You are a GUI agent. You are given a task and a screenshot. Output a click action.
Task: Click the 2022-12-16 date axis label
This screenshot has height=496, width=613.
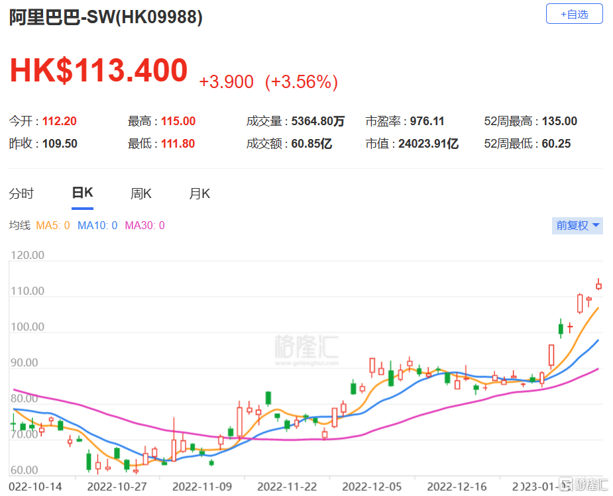pos(457,487)
